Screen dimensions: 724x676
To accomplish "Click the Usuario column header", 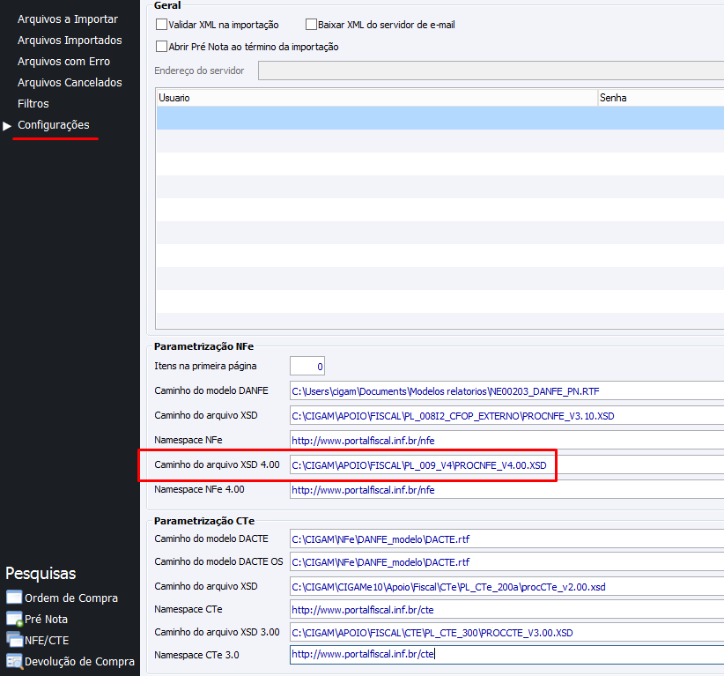I will pyautogui.click(x=377, y=98).
